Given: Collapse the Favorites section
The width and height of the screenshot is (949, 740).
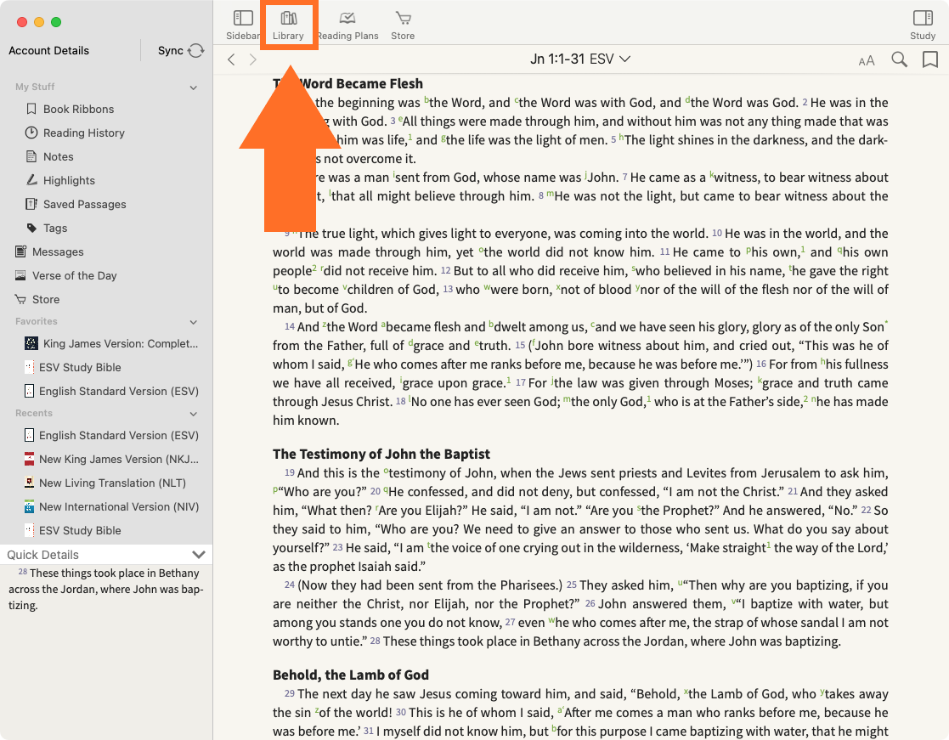Looking at the screenshot, I should tap(194, 322).
